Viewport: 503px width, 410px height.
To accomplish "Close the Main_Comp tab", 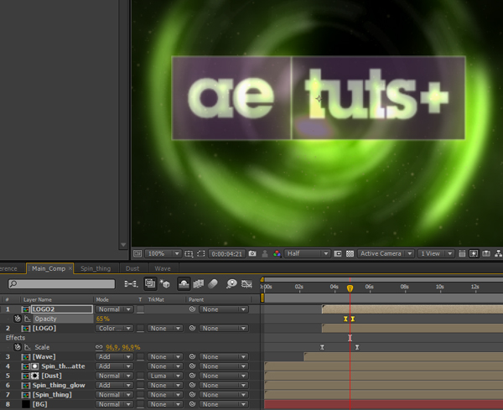I will pyautogui.click(x=70, y=268).
